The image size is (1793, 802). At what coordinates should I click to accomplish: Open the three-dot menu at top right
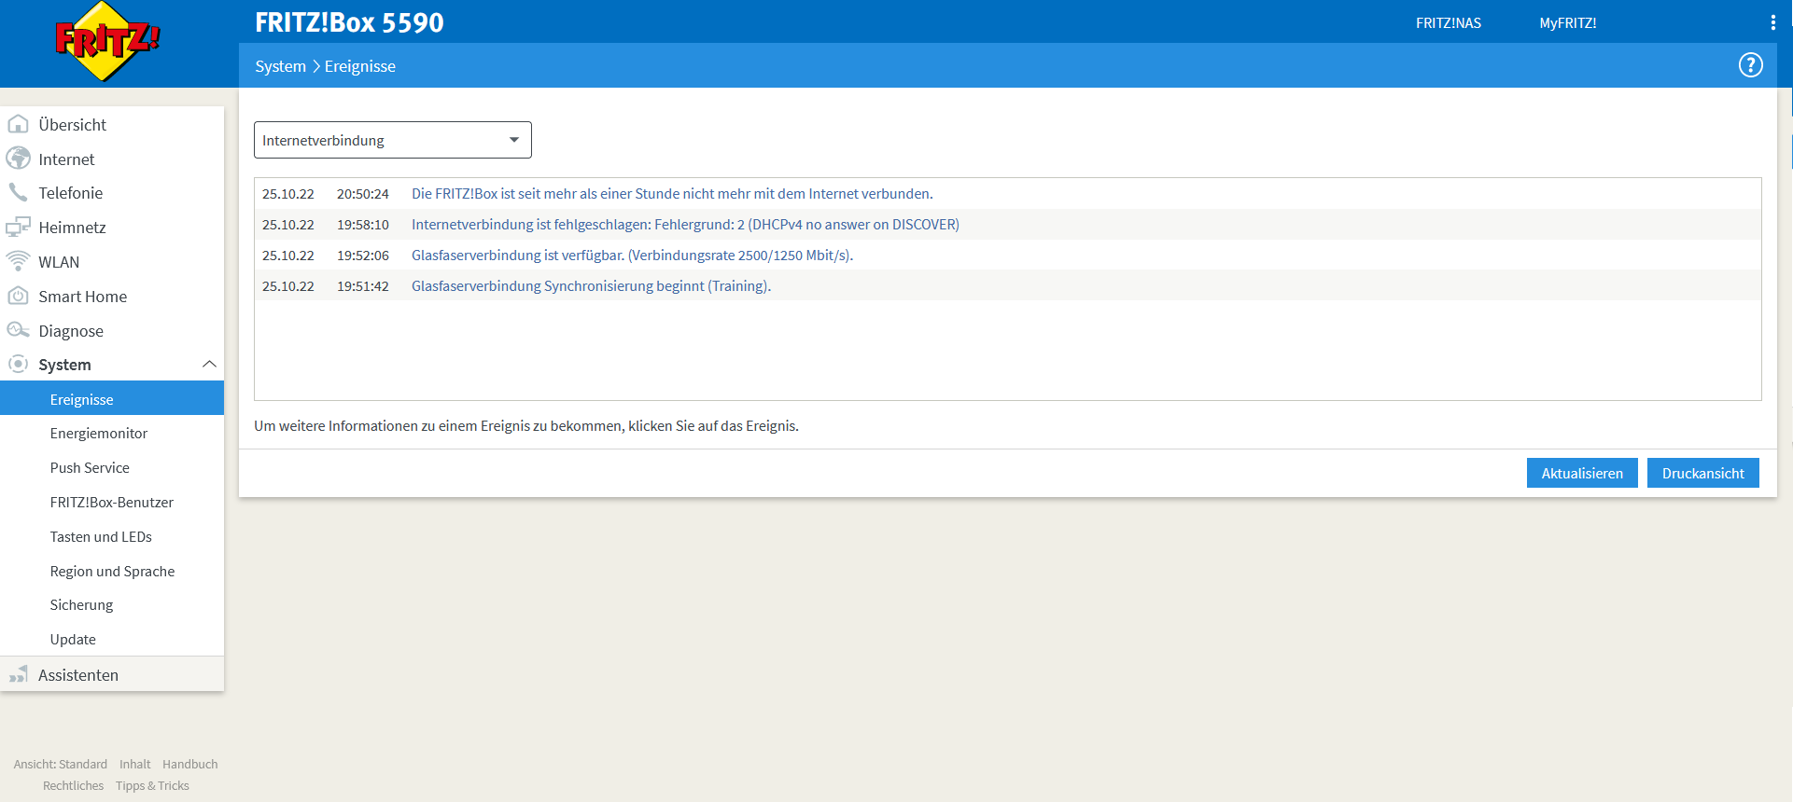1772,22
